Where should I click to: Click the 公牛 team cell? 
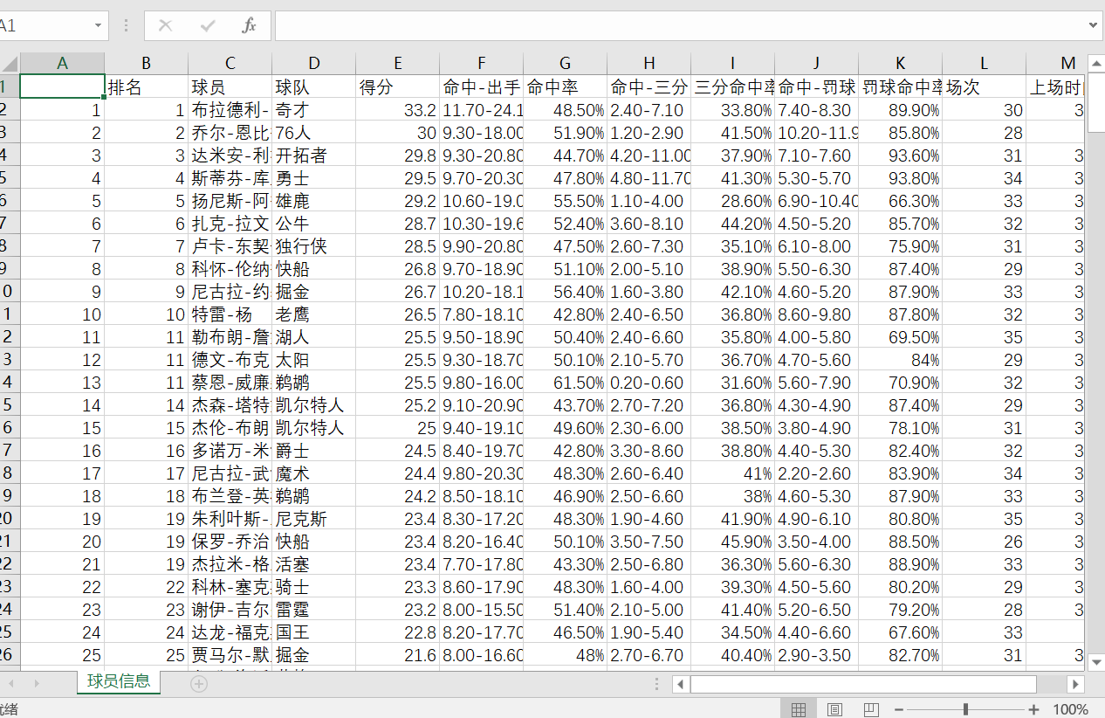point(313,224)
